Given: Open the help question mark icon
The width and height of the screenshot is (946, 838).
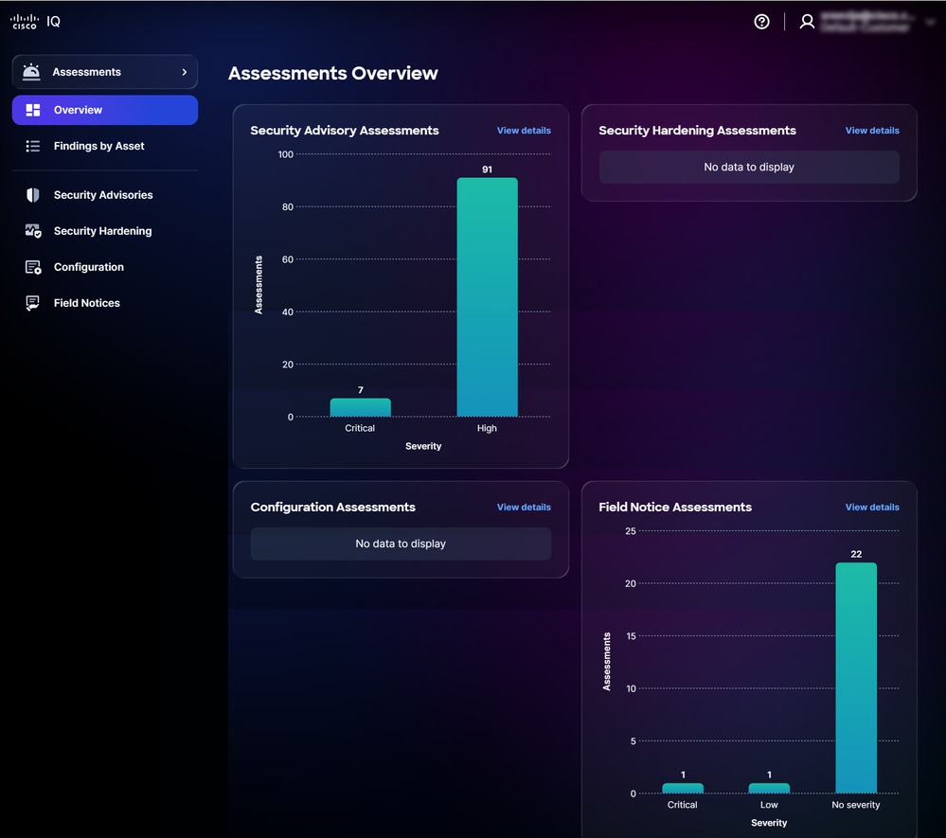Looking at the screenshot, I should pyautogui.click(x=761, y=22).
